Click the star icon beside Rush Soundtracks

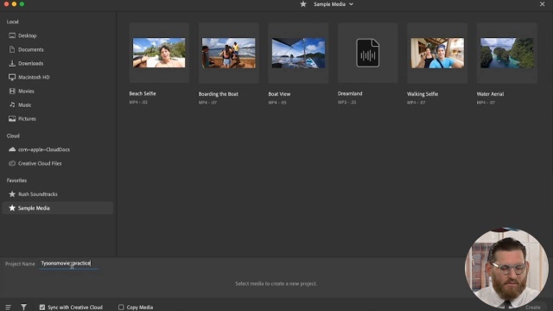pos(12,194)
